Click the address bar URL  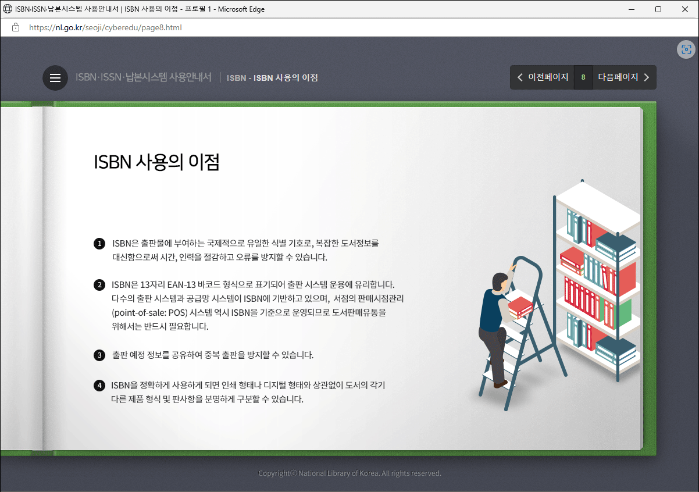pyautogui.click(x=105, y=27)
